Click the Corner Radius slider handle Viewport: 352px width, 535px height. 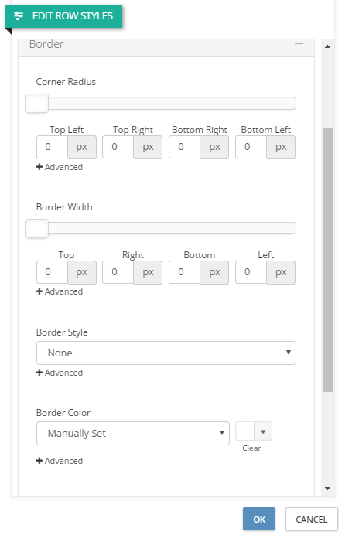pos(37,104)
